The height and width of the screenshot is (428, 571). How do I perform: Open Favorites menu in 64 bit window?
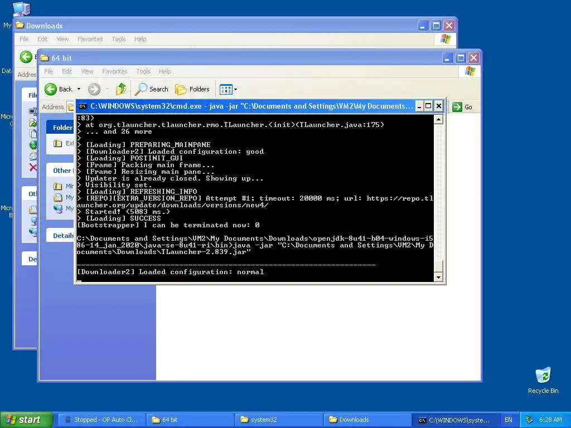(x=115, y=71)
